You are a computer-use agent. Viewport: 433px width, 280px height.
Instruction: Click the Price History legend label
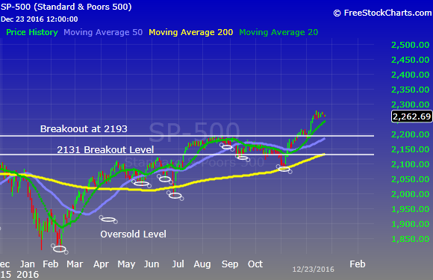(32, 32)
